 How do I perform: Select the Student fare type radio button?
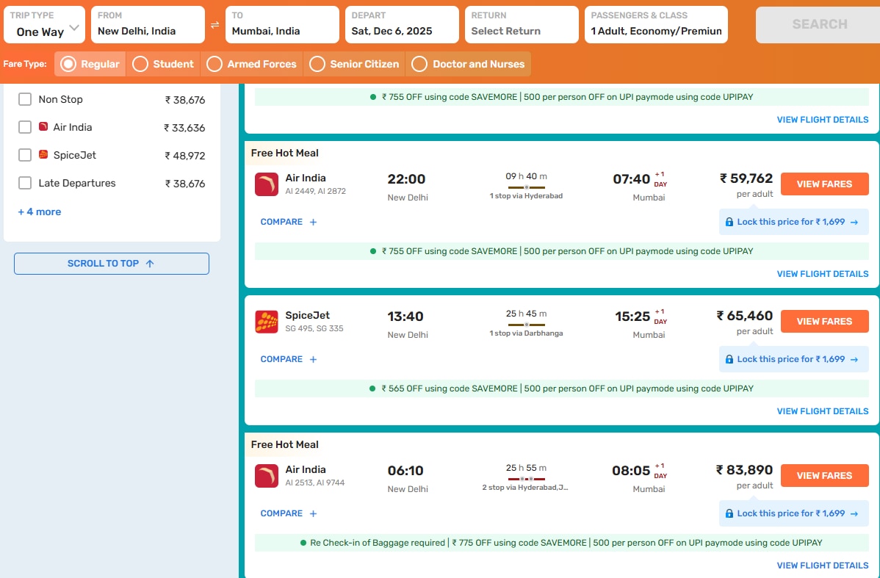click(x=140, y=64)
